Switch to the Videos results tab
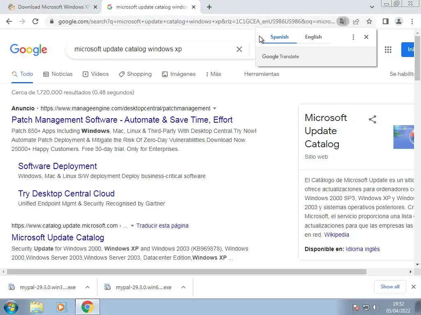 click(95, 74)
